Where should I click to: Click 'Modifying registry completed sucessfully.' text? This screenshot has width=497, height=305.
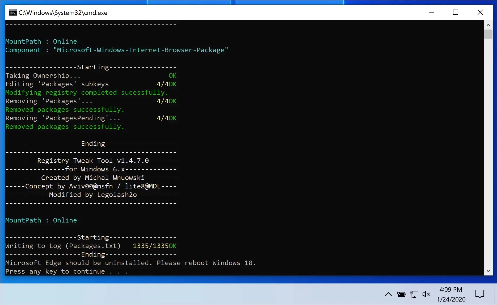click(87, 93)
